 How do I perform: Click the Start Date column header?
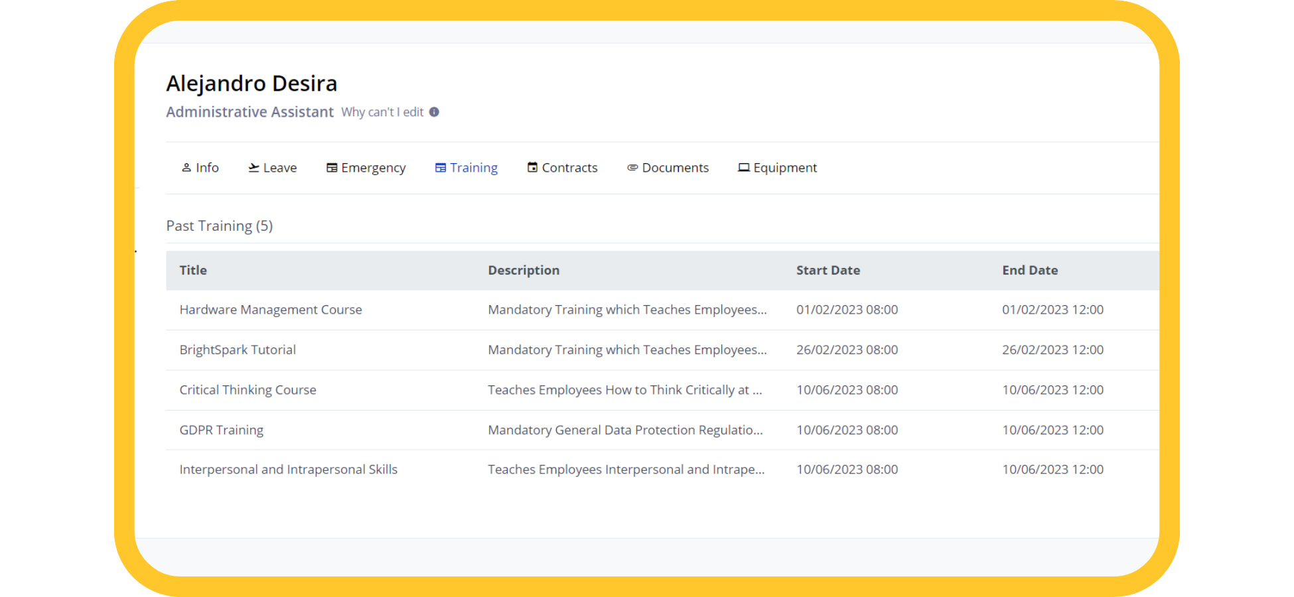(827, 270)
